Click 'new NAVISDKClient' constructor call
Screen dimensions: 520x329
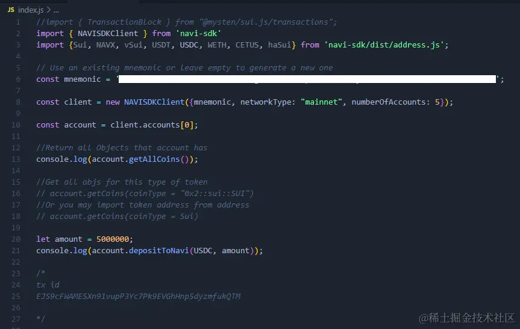(x=145, y=102)
